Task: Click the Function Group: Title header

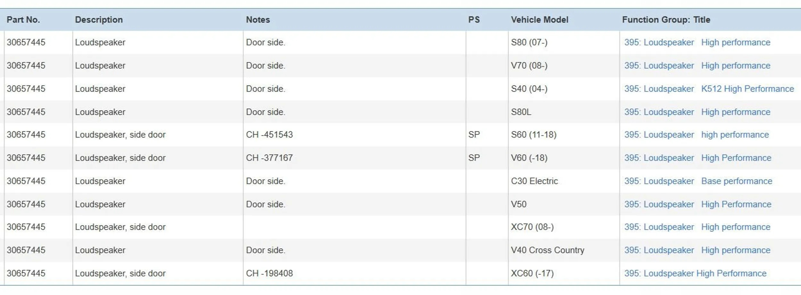Action: coord(666,20)
